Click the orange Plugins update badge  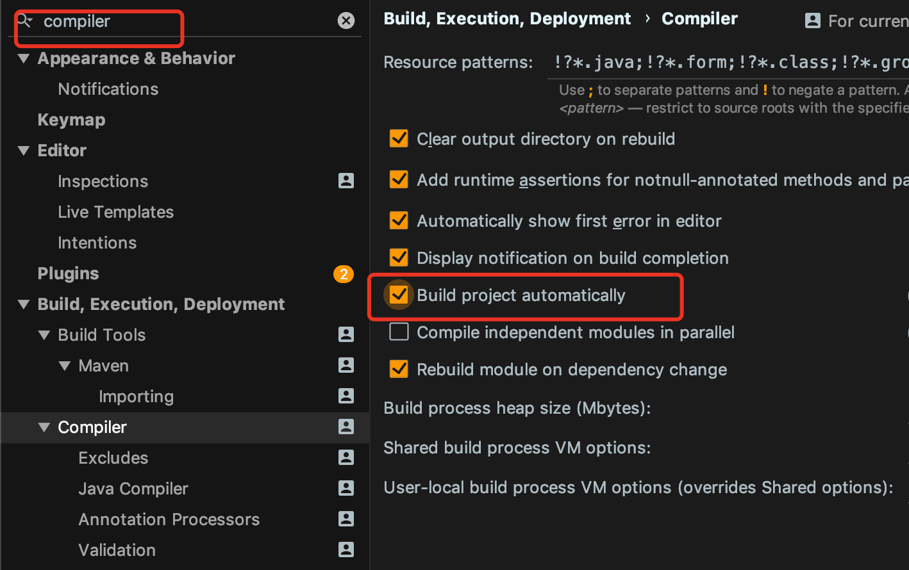pos(344,274)
